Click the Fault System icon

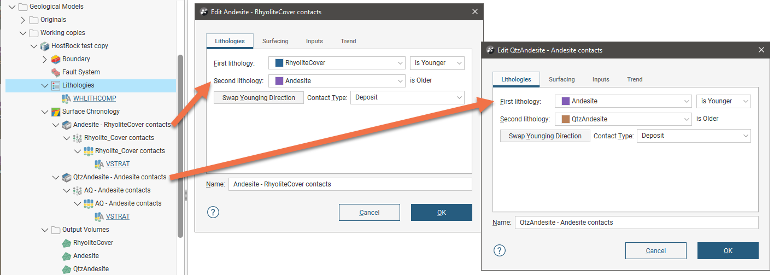(x=56, y=72)
